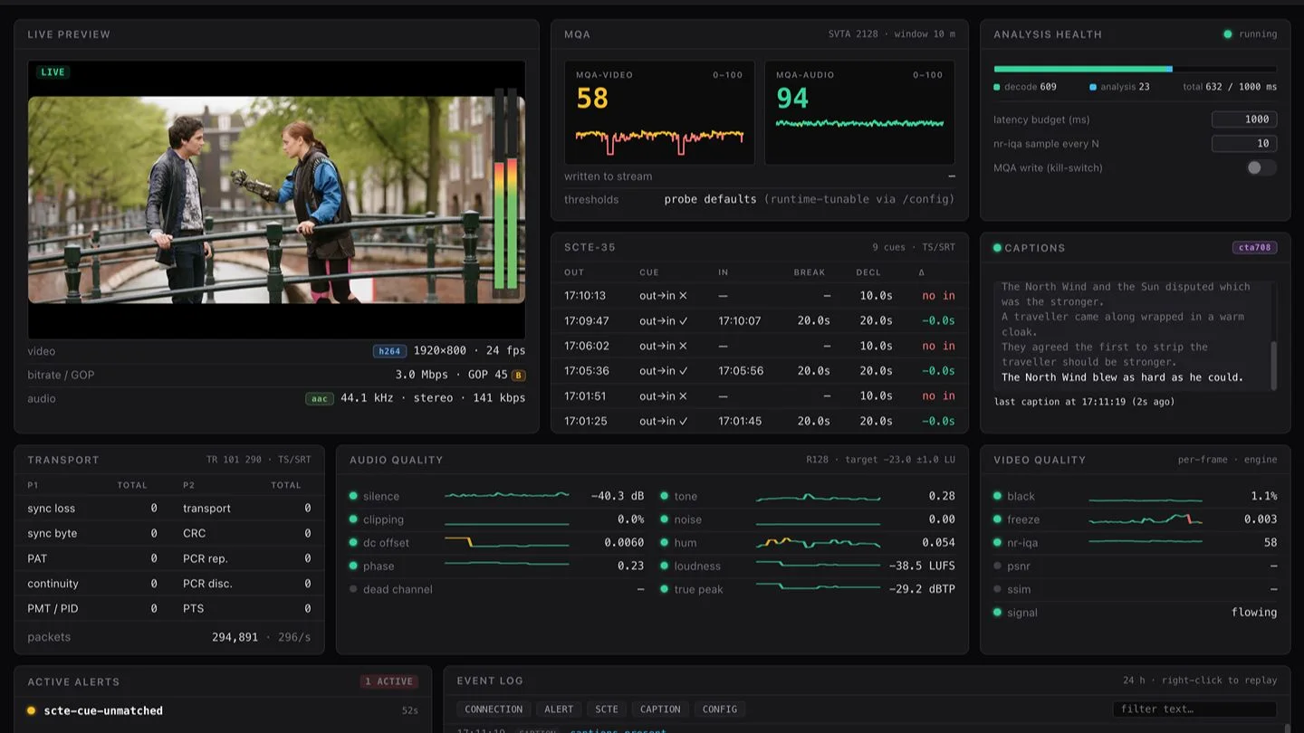Select the 17:01:25 SCTE-35 cue row
The image size is (1304, 733).
(759, 421)
